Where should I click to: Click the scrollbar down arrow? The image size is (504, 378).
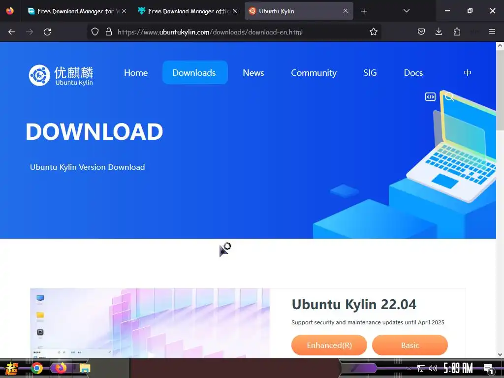click(x=500, y=354)
